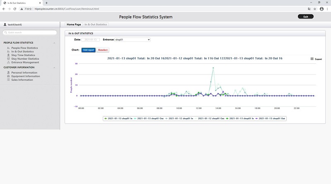Click the Sales Information sidebar icon
This screenshot has width=331, height=184.
pos(8,79)
